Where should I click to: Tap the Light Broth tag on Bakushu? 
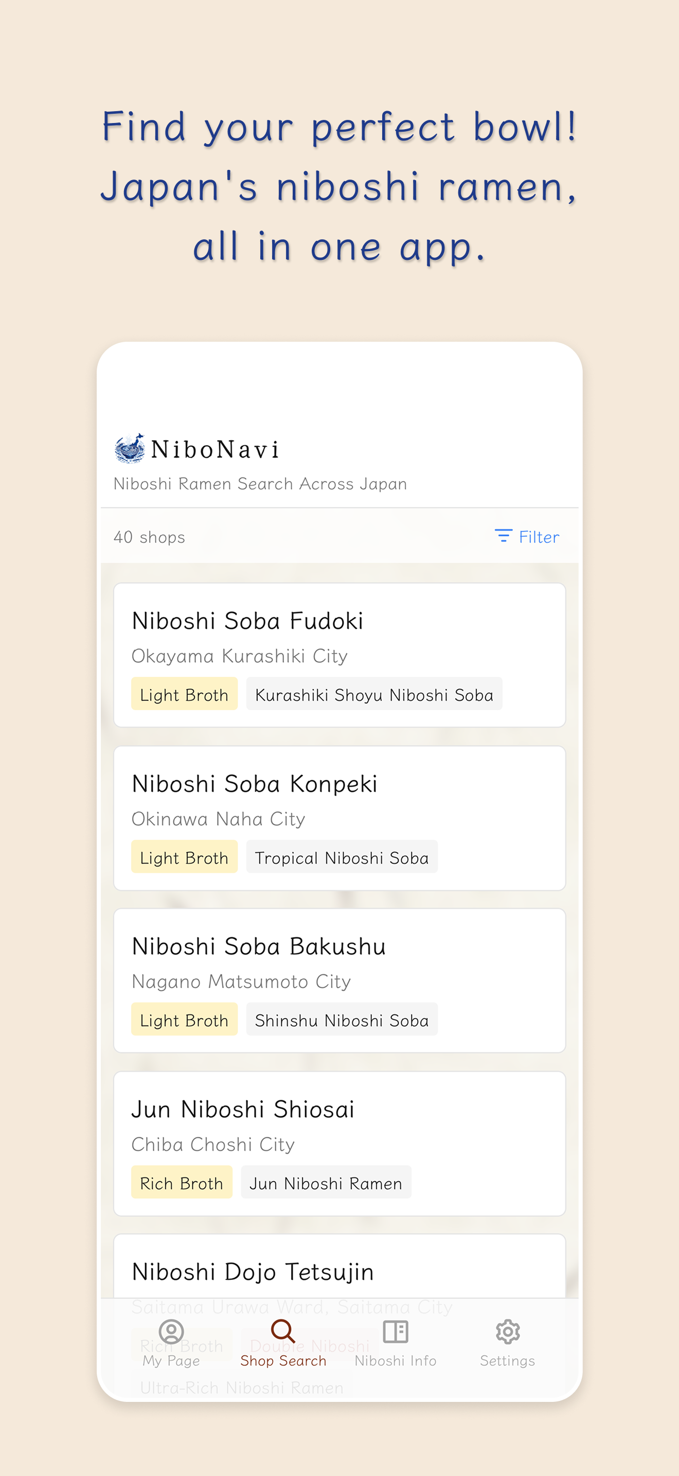184,1020
